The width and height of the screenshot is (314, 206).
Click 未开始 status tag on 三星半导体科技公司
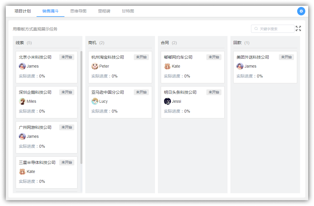67,162
